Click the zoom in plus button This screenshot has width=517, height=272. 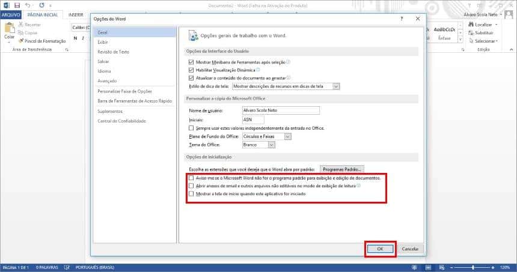click(493, 267)
